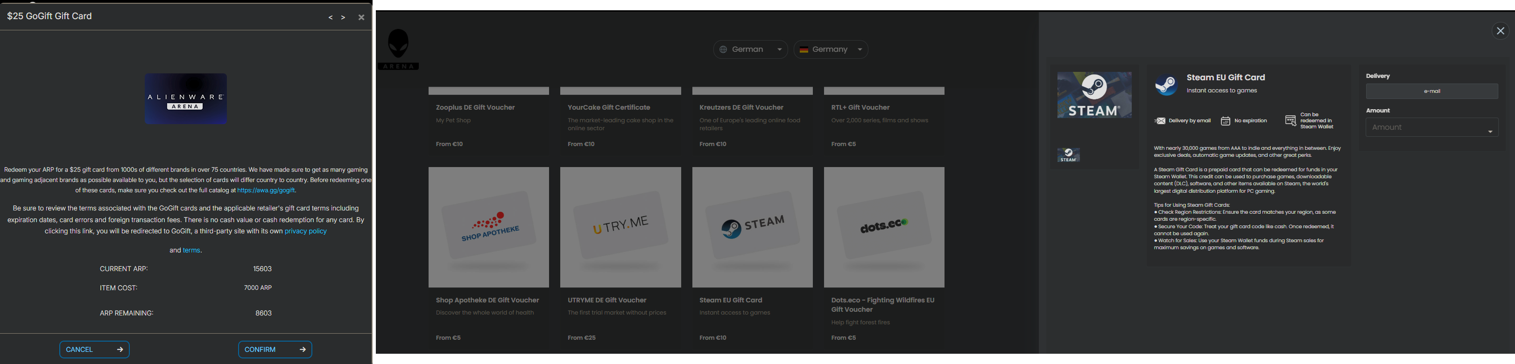Viewport: 1515px width, 364px height.
Task: Click the Alienware Arena alien head logo
Action: coord(398,45)
